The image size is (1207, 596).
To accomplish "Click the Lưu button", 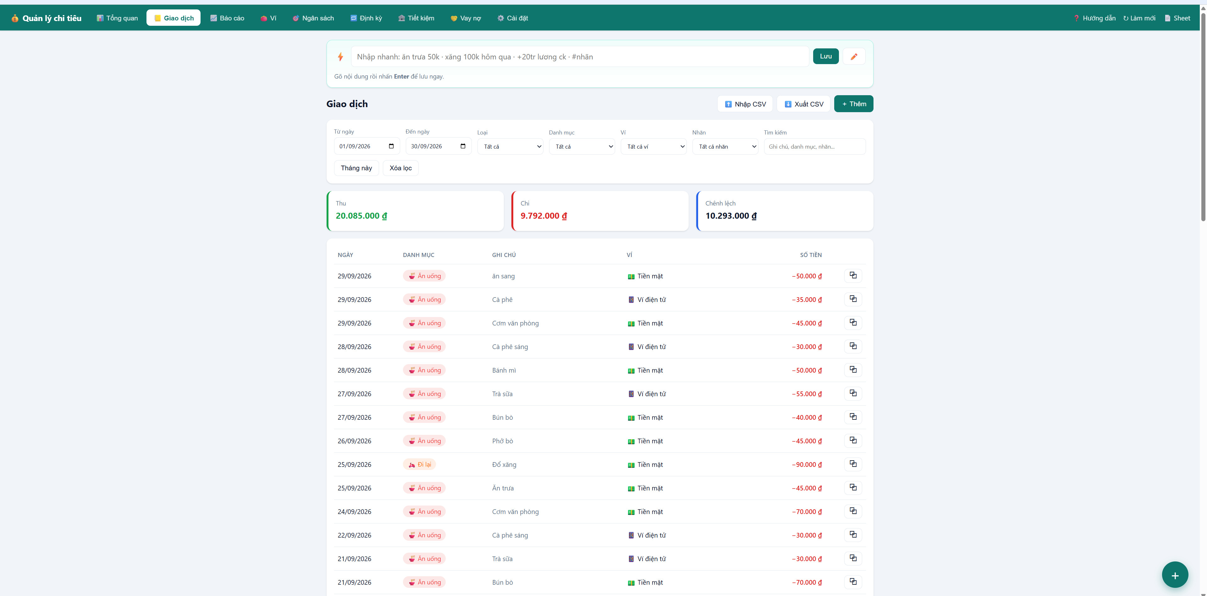I will point(826,56).
